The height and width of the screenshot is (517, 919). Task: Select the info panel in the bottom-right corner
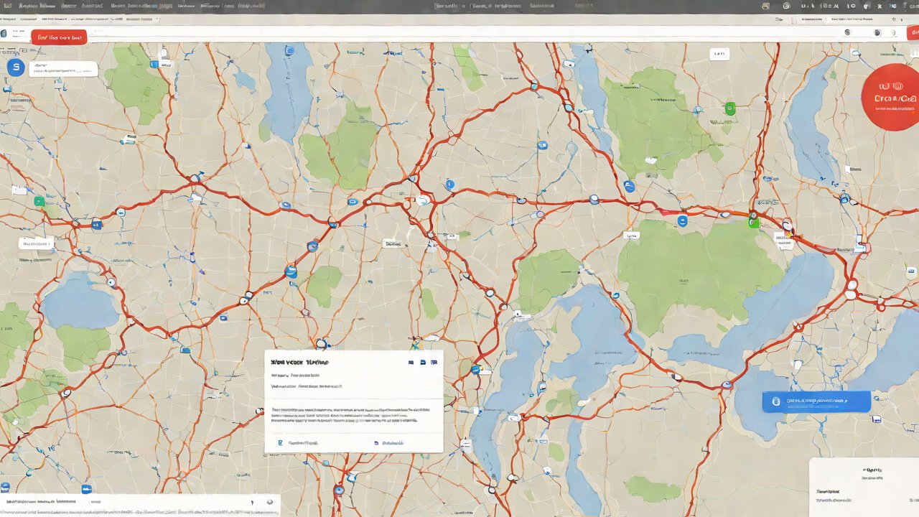coord(864,487)
